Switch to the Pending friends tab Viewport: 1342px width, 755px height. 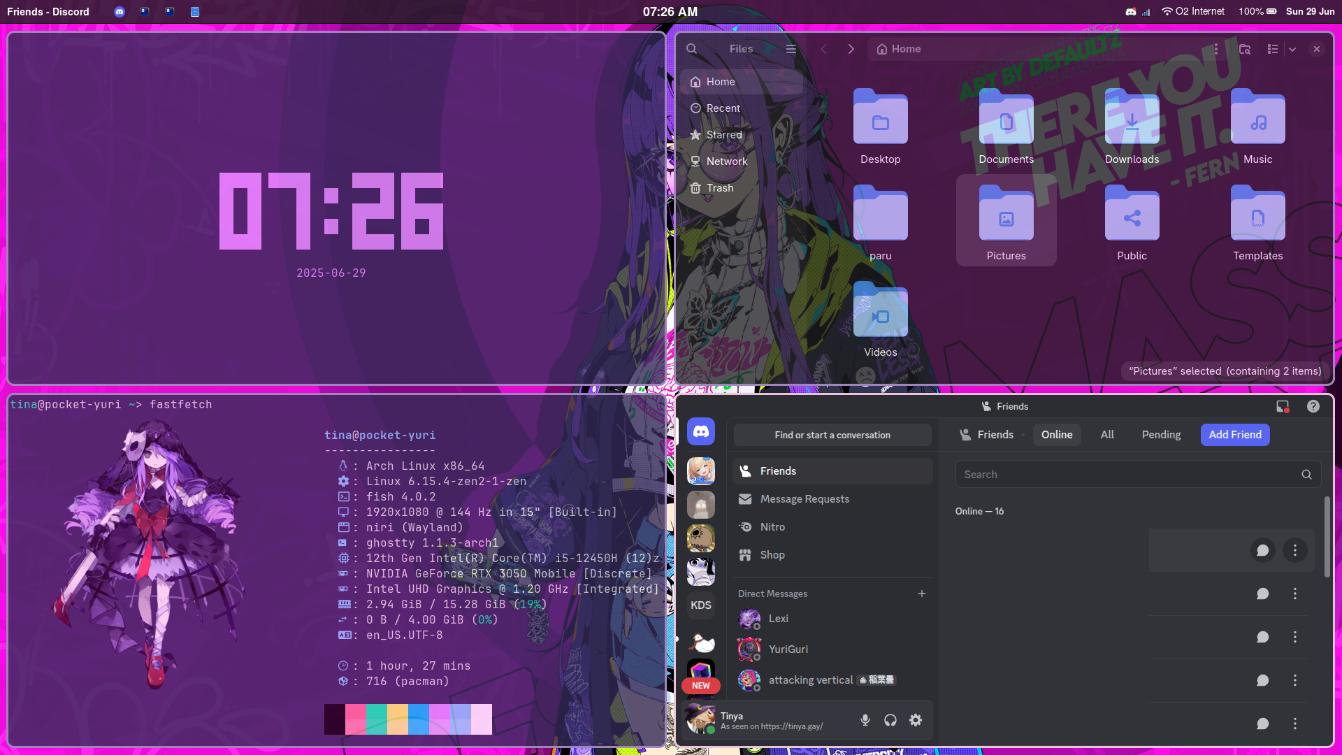[1160, 435]
